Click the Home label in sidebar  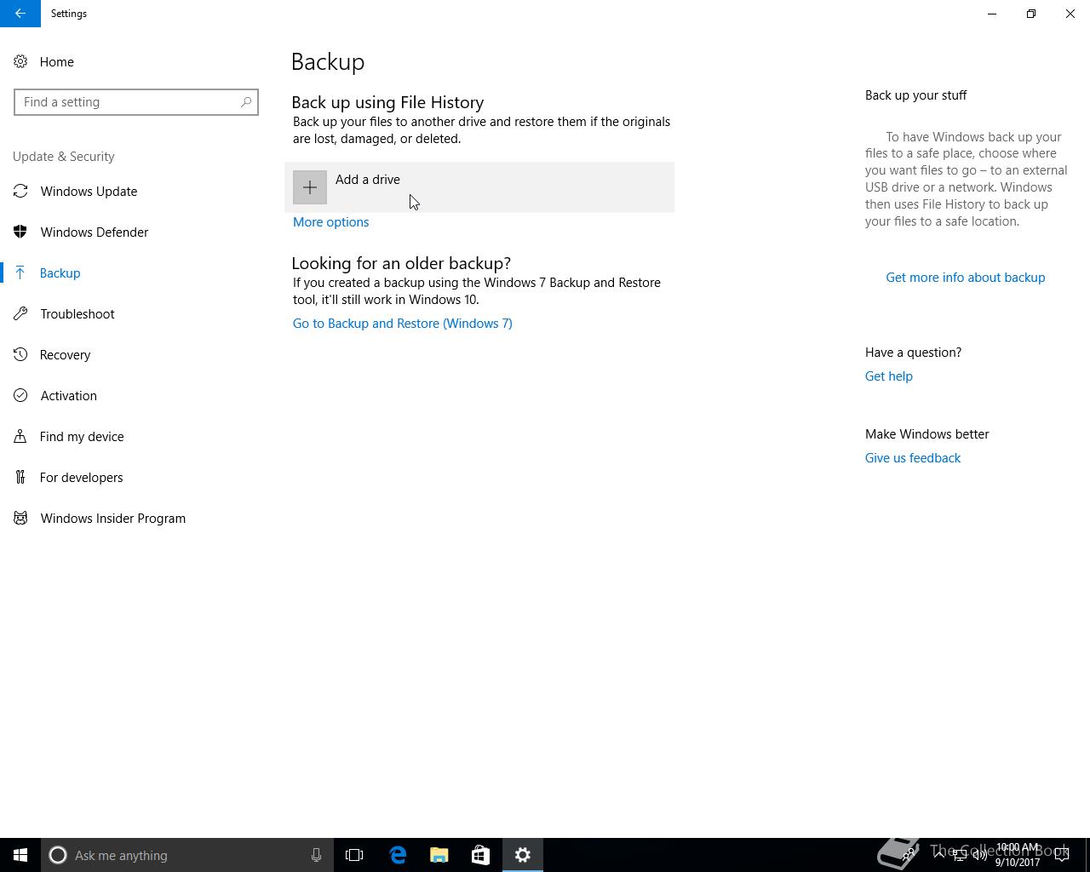(57, 62)
